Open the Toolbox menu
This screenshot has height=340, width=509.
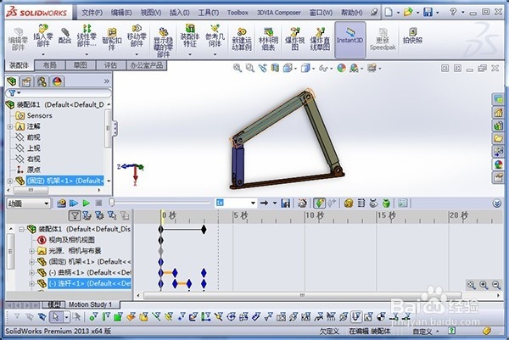pyautogui.click(x=238, y=13)
